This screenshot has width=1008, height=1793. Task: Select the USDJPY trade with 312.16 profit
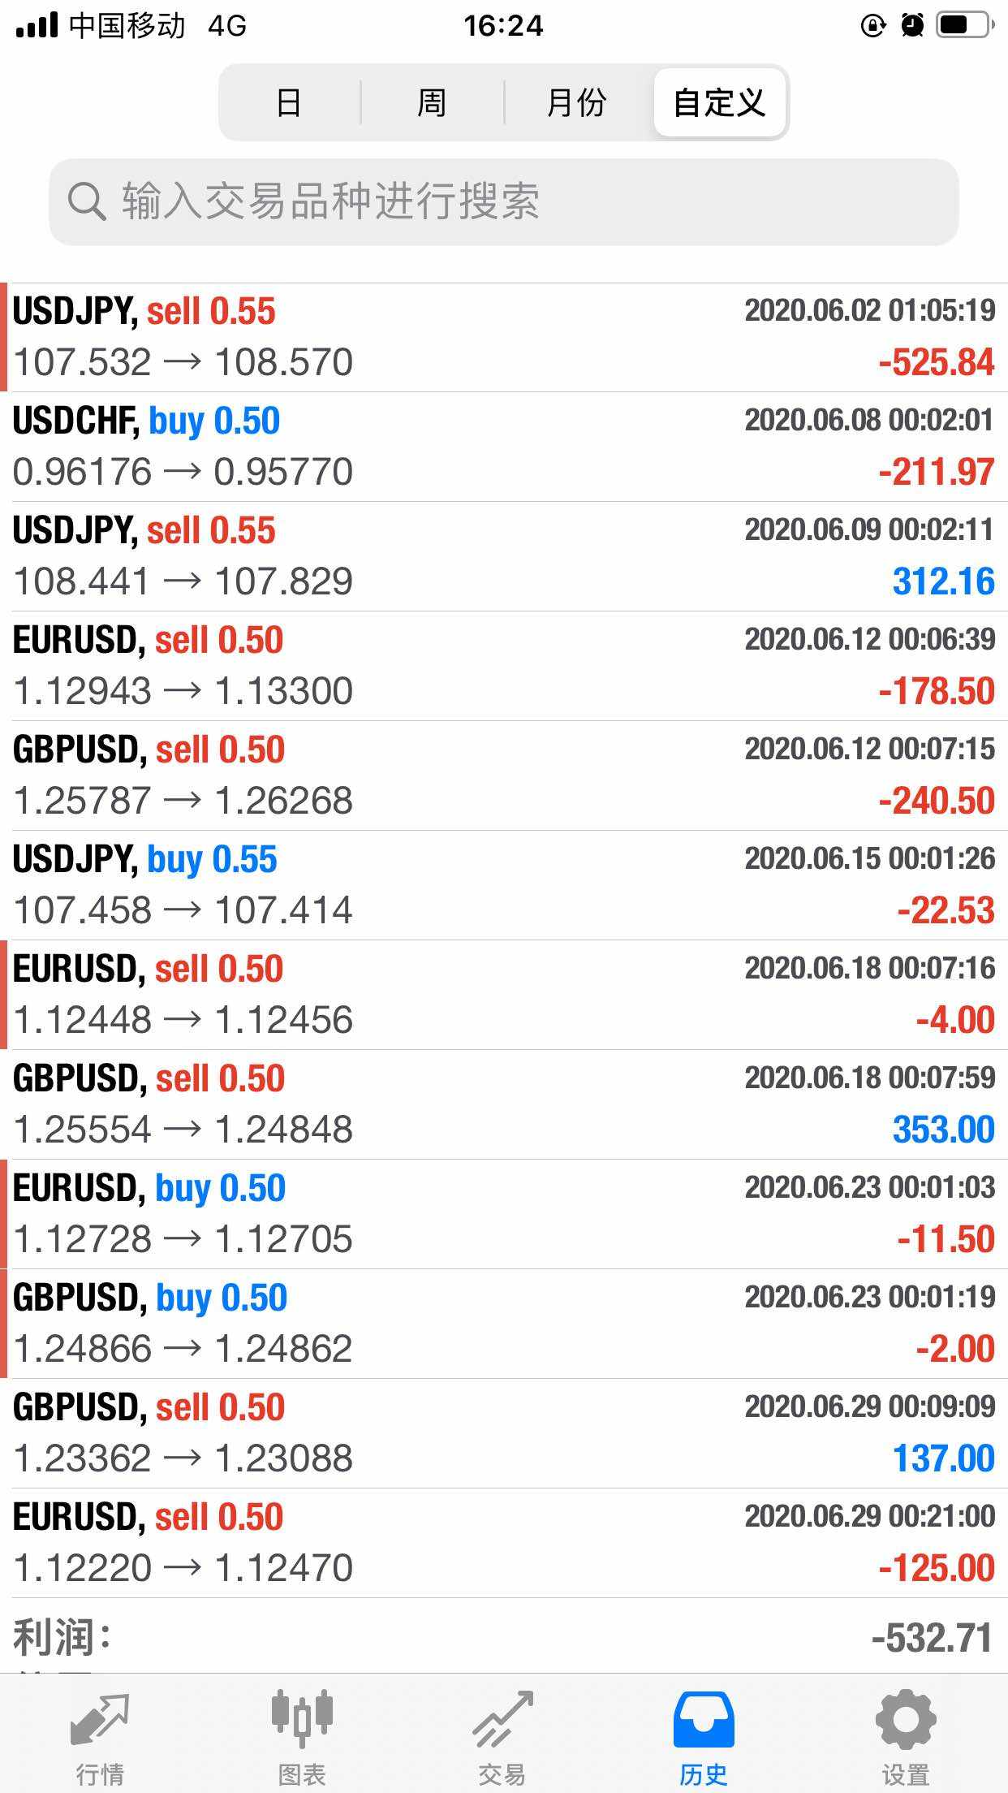(x=504, y=556)
